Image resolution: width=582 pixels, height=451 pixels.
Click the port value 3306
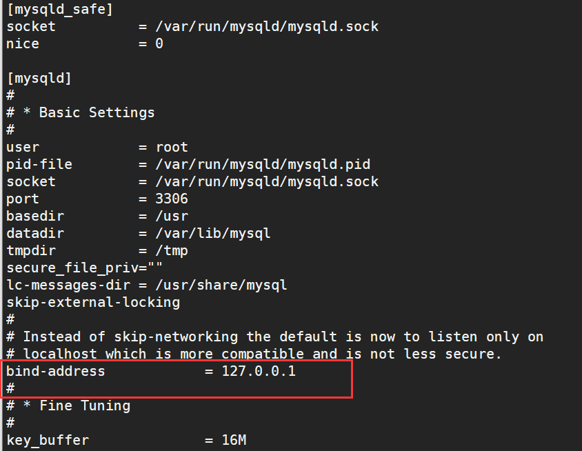click(x=172, y=199)
